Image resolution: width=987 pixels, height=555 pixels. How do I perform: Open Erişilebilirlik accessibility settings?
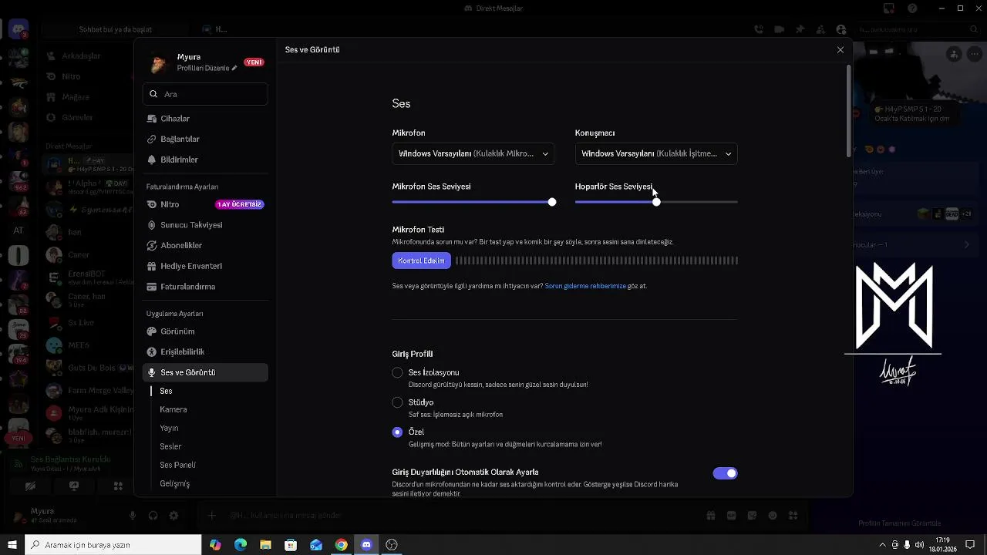(205, 351)
